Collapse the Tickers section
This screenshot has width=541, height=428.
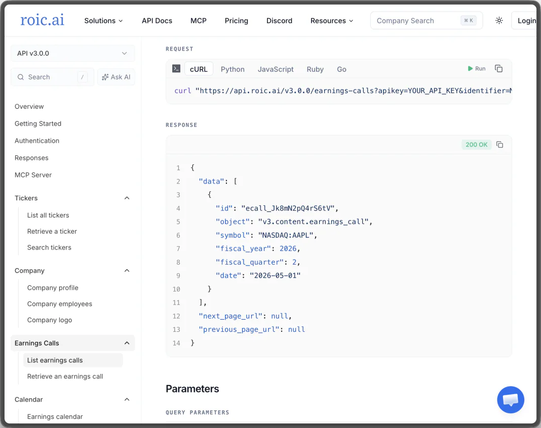coord(127,198)
